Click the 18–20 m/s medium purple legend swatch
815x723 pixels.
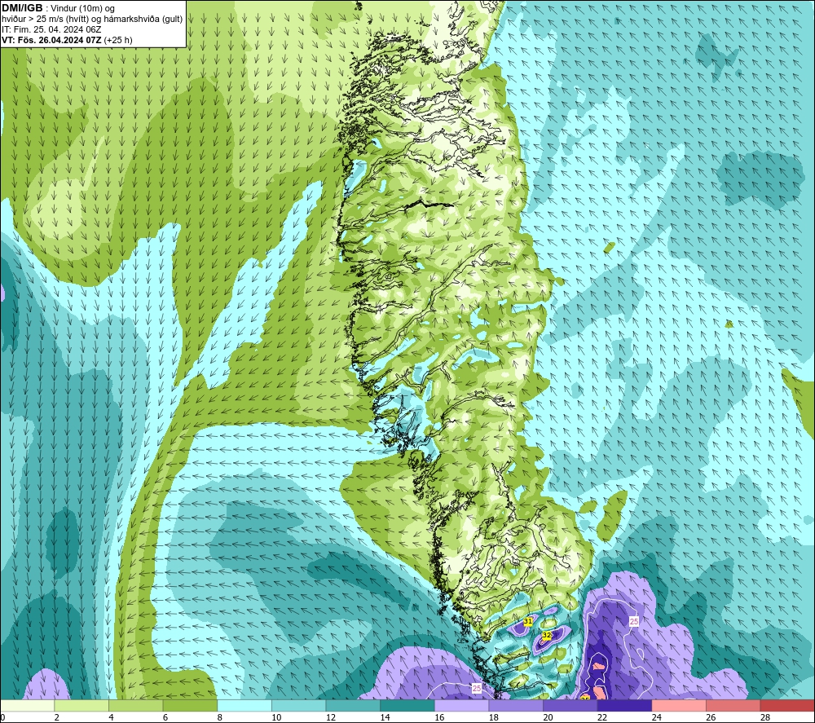(x=516, y=705)
